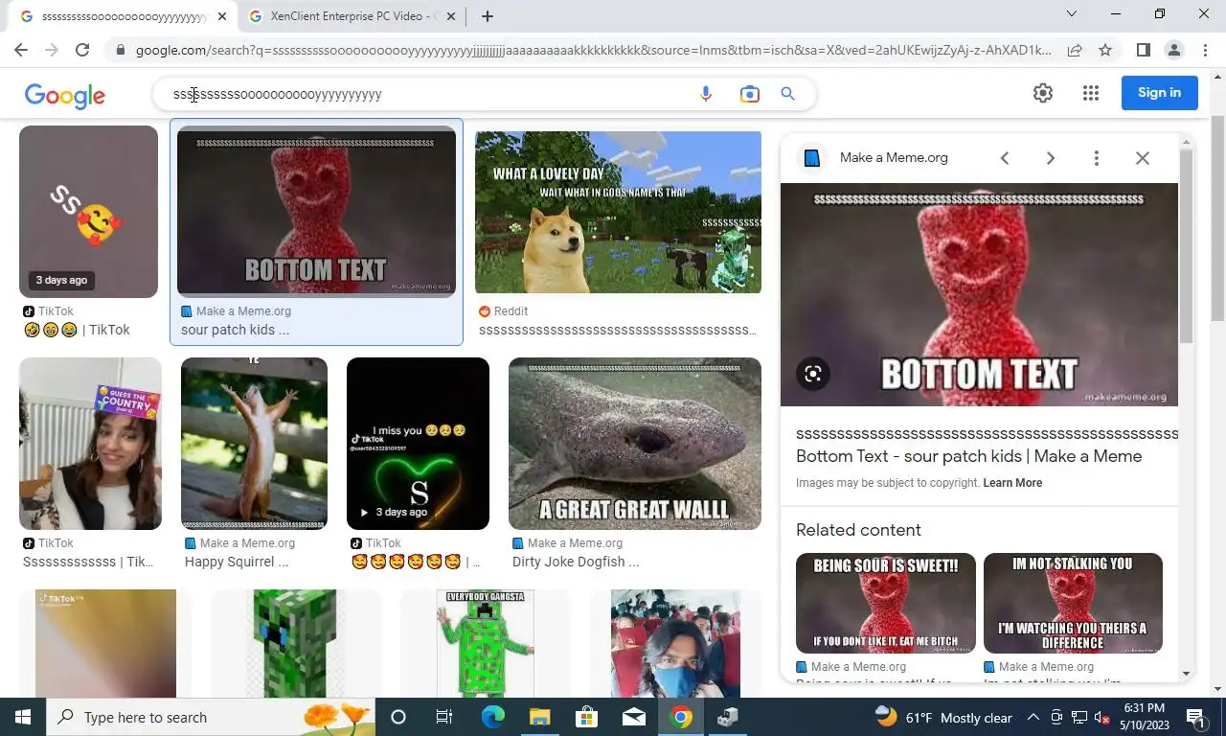Open the Reddit source link under doge image
This screenshot has height=736, width=1226.
511,311
